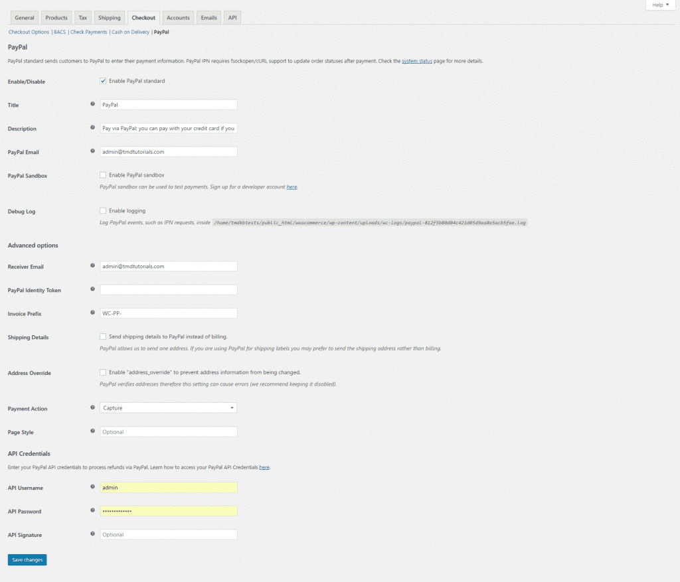
Task: Switch to the Shipping tab
Action: pyautogui.click(x=109, y=18)
